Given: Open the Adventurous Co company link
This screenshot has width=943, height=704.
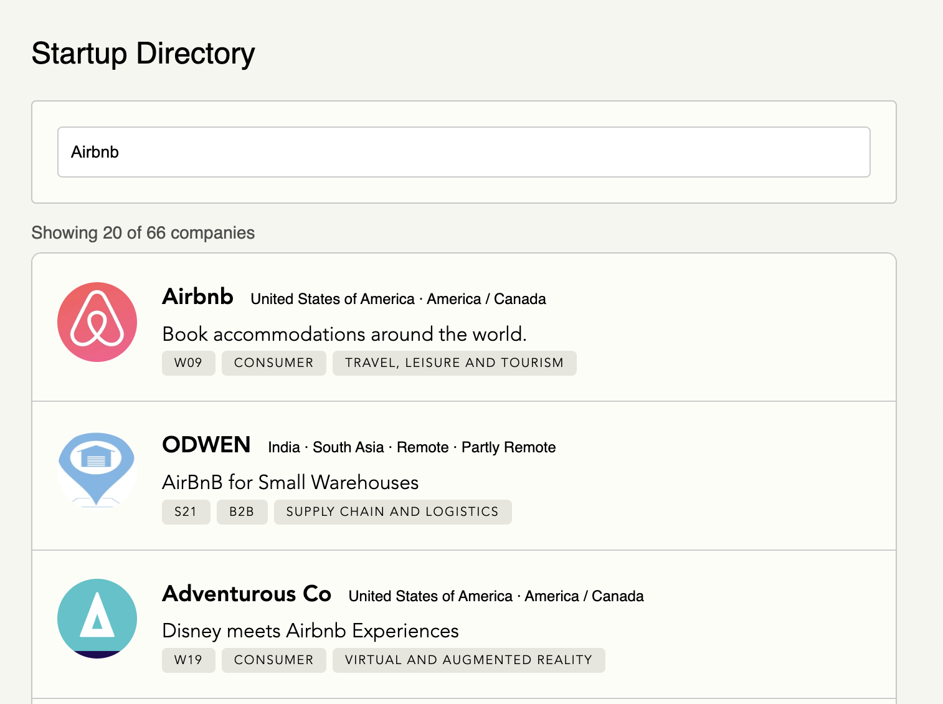Looking at the screenshot, I should coord(247,594).
